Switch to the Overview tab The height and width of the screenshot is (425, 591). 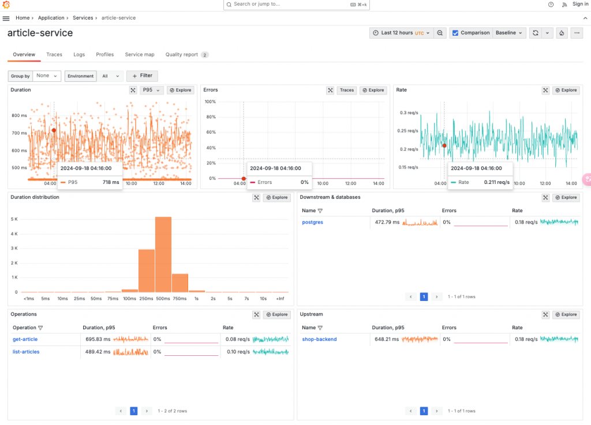click(24, 55)
